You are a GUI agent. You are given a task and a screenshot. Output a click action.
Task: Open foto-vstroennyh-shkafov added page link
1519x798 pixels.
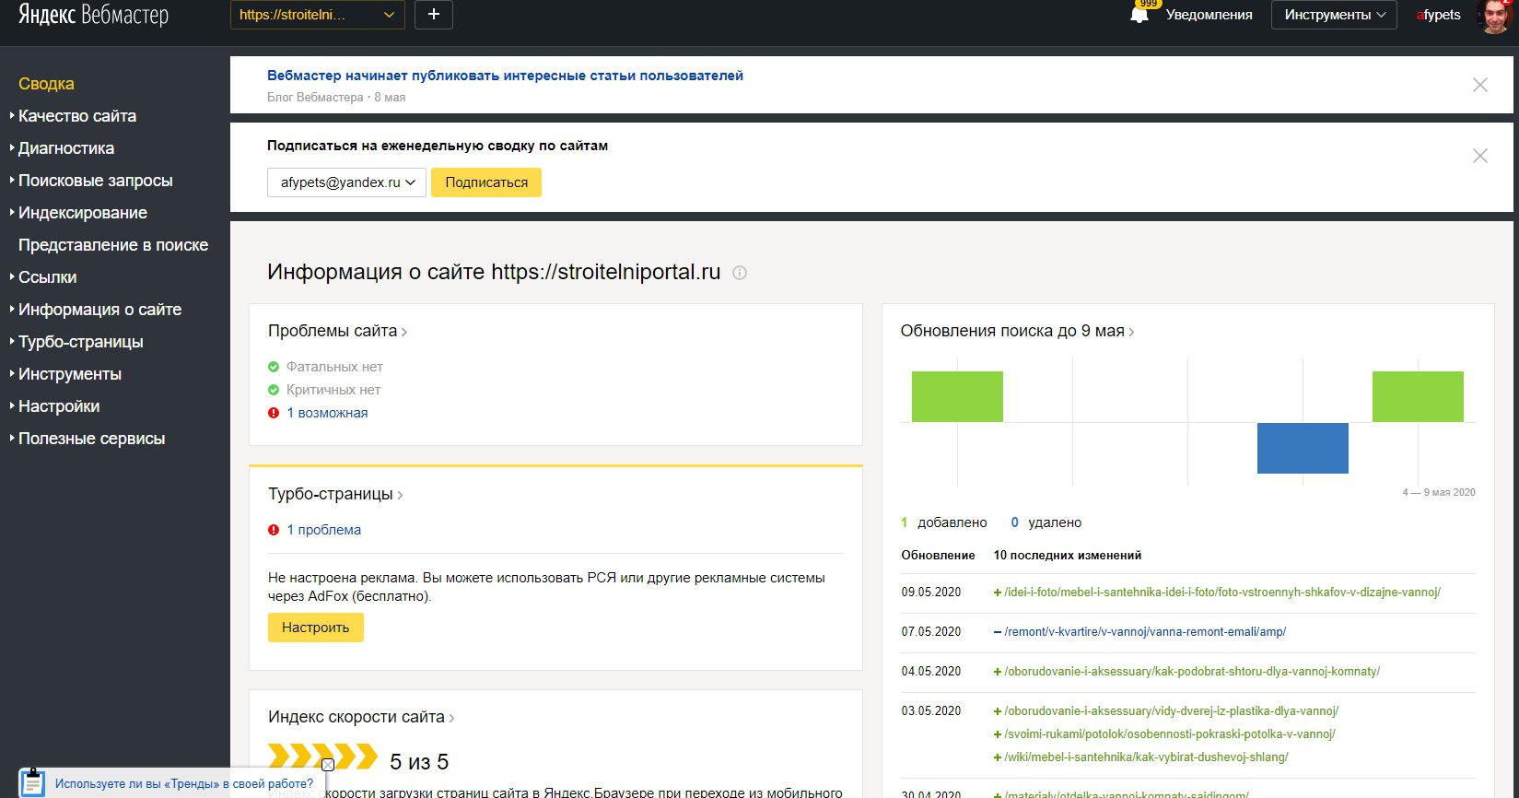1222,593
